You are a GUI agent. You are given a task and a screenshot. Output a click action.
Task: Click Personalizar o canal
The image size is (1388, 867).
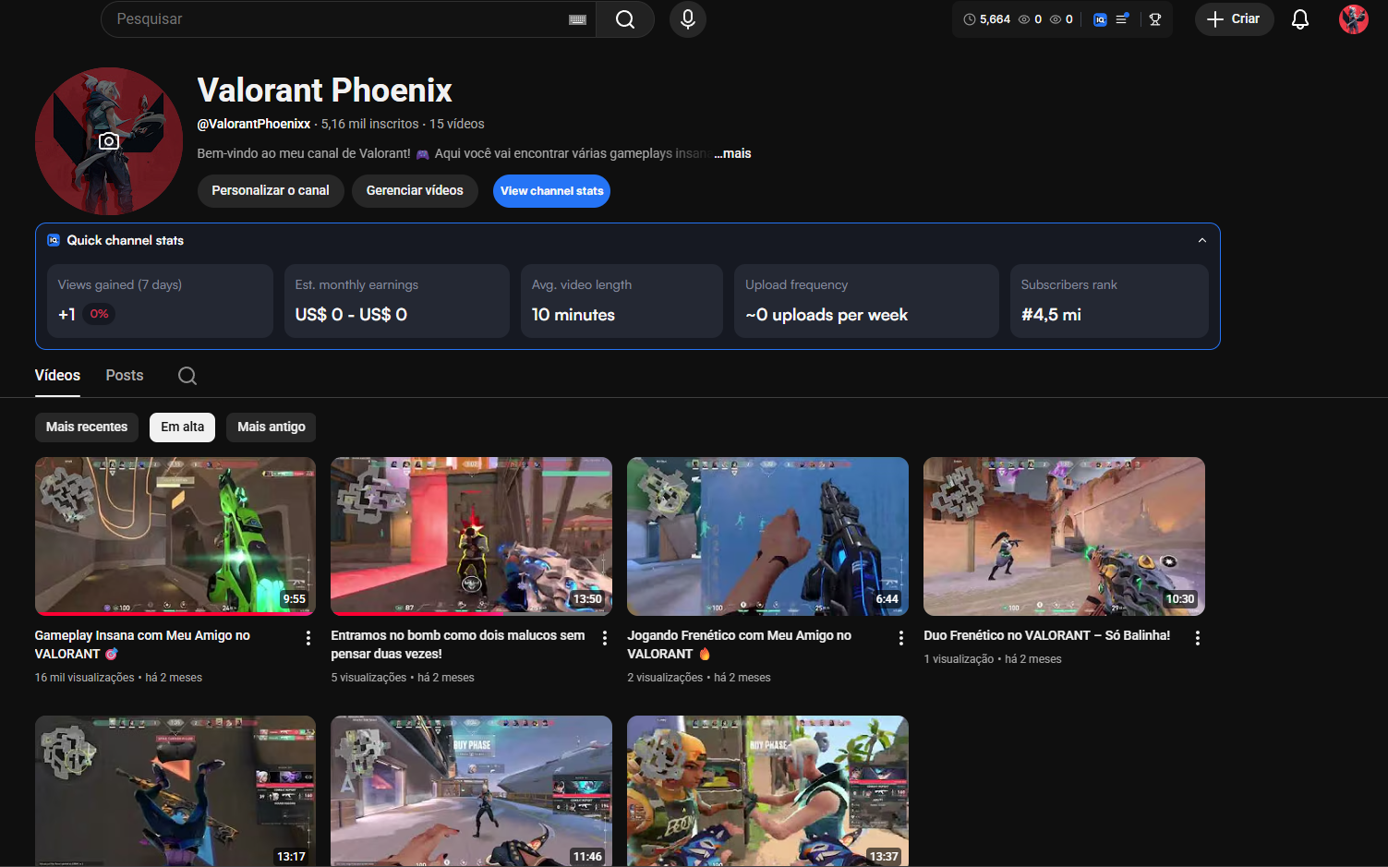click(x=271, y=191)
